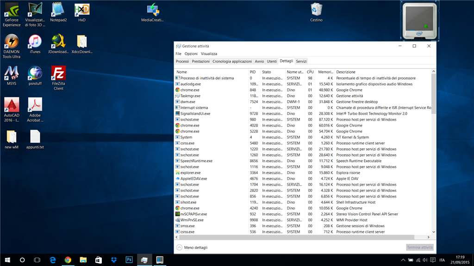The image size is (474, 266).
Task: Switch to the Prestazioni tab
Action: (x=200, y=61)
